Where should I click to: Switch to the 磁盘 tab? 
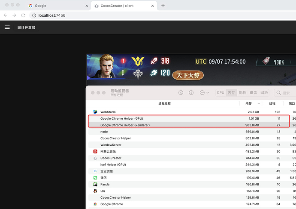tap(253, 93)
